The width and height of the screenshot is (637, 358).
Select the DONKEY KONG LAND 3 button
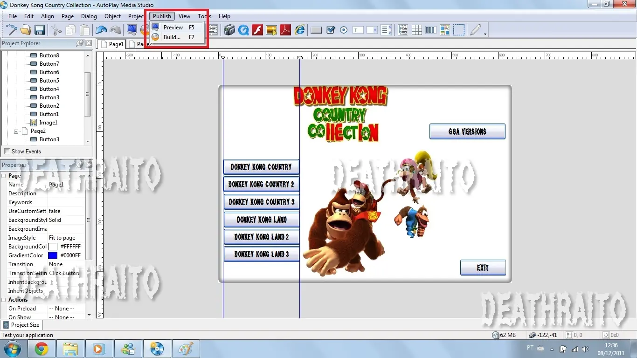261,254
